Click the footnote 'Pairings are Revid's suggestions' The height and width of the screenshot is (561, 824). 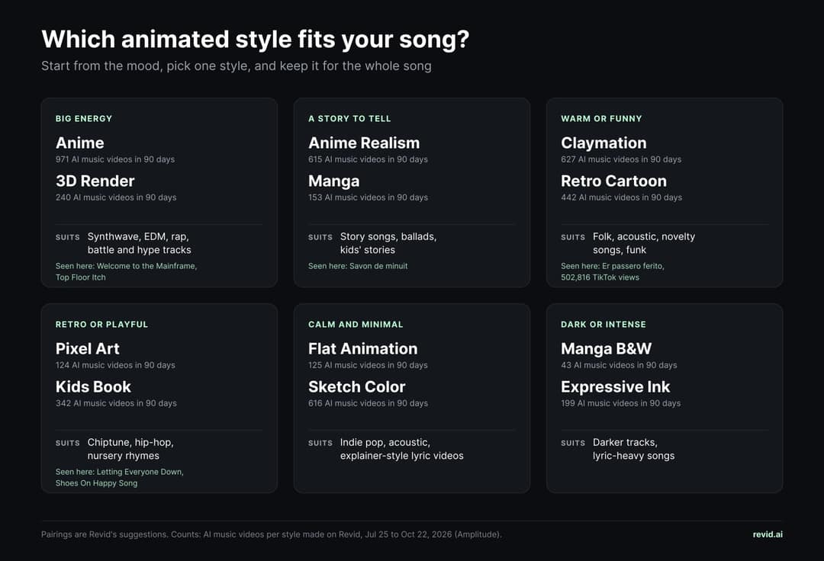272,534
